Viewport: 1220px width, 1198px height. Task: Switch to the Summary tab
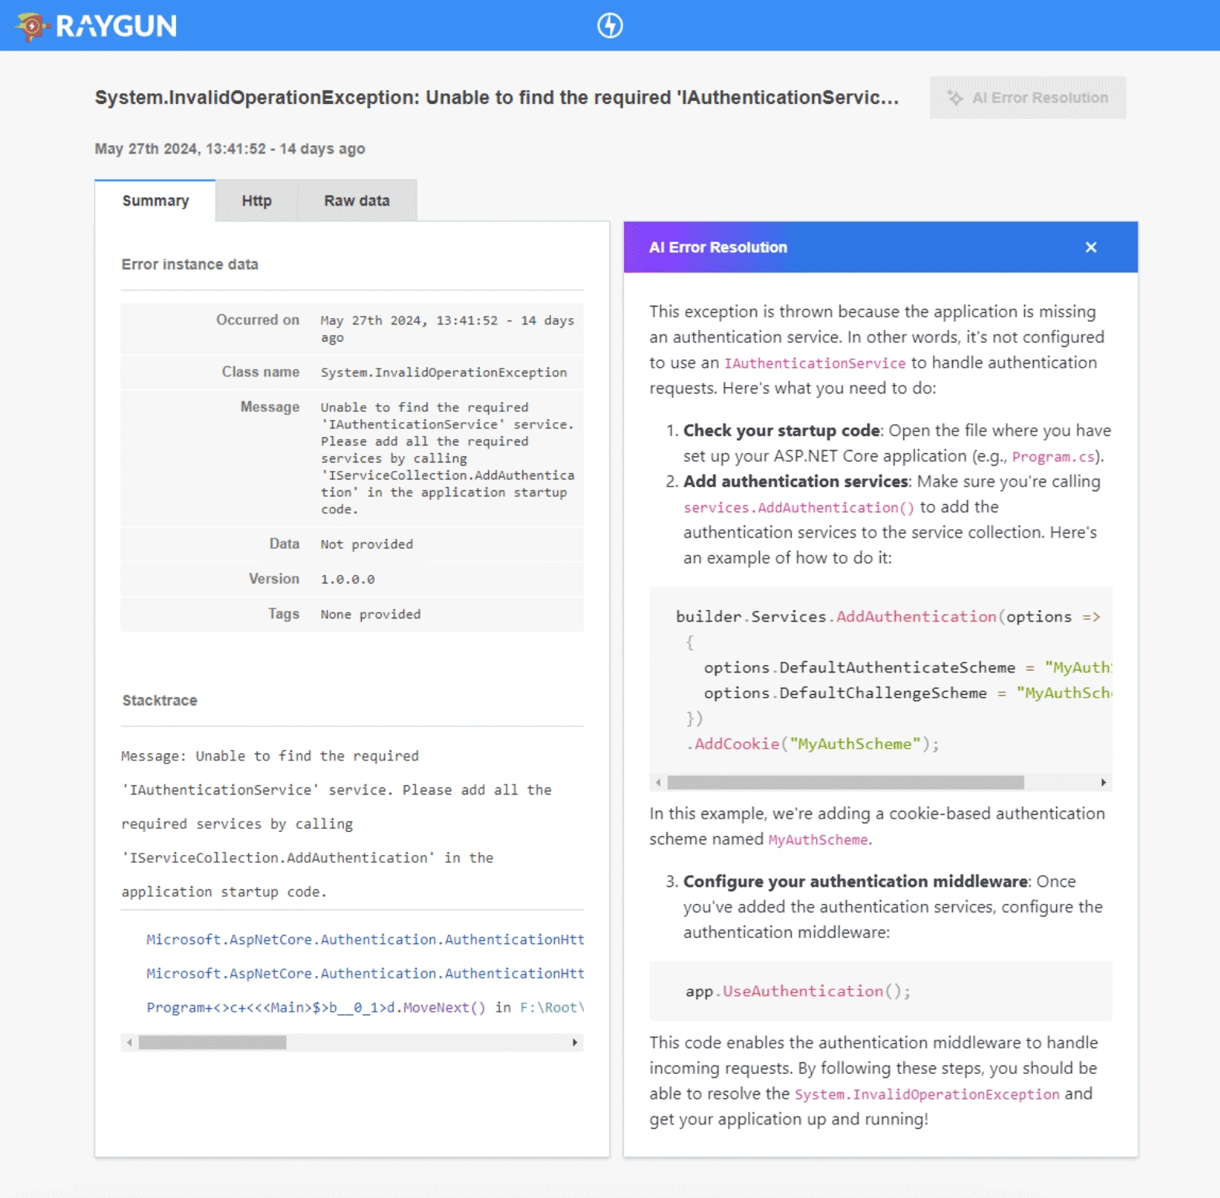155,201
